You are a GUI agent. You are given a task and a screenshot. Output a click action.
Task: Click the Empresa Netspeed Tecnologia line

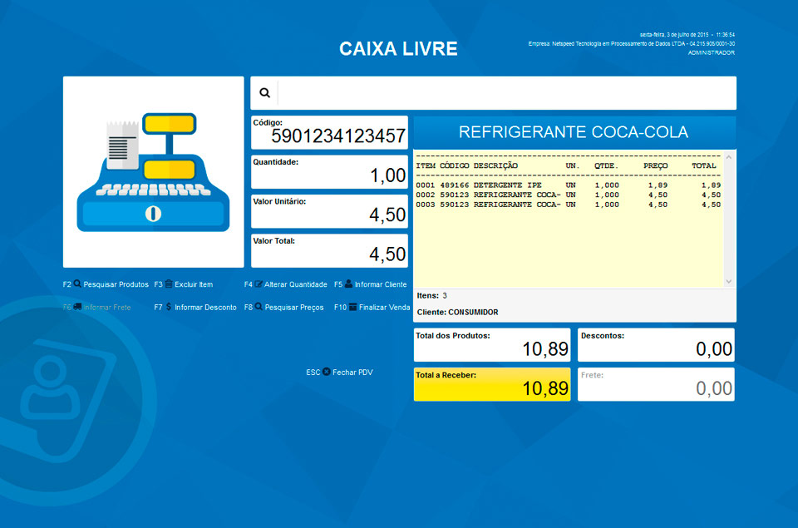pyautogui.click(x=632, y=44)
